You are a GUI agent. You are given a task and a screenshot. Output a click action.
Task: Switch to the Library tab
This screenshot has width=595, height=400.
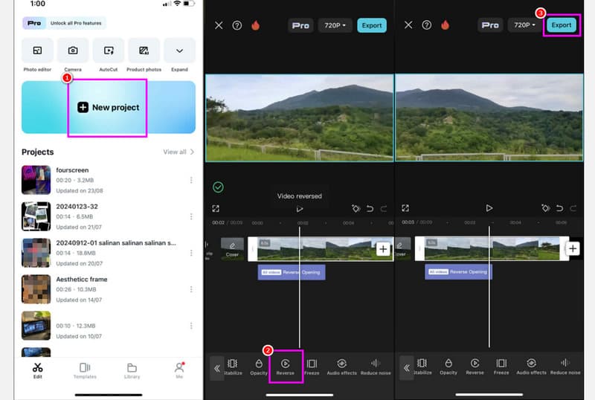132,370
